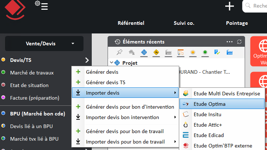Open the Vente/Devis dropdown
This screenshot has height=150, width=267.
tap(44, 44)
